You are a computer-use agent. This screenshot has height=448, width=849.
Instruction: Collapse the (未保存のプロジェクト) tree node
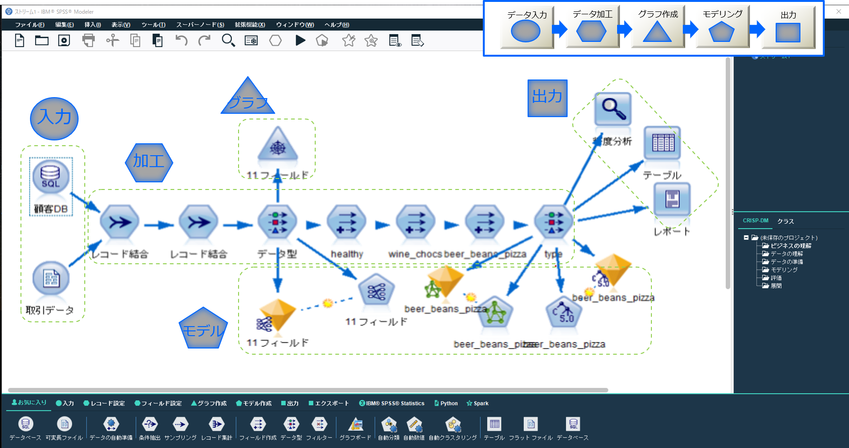(746, 238)
